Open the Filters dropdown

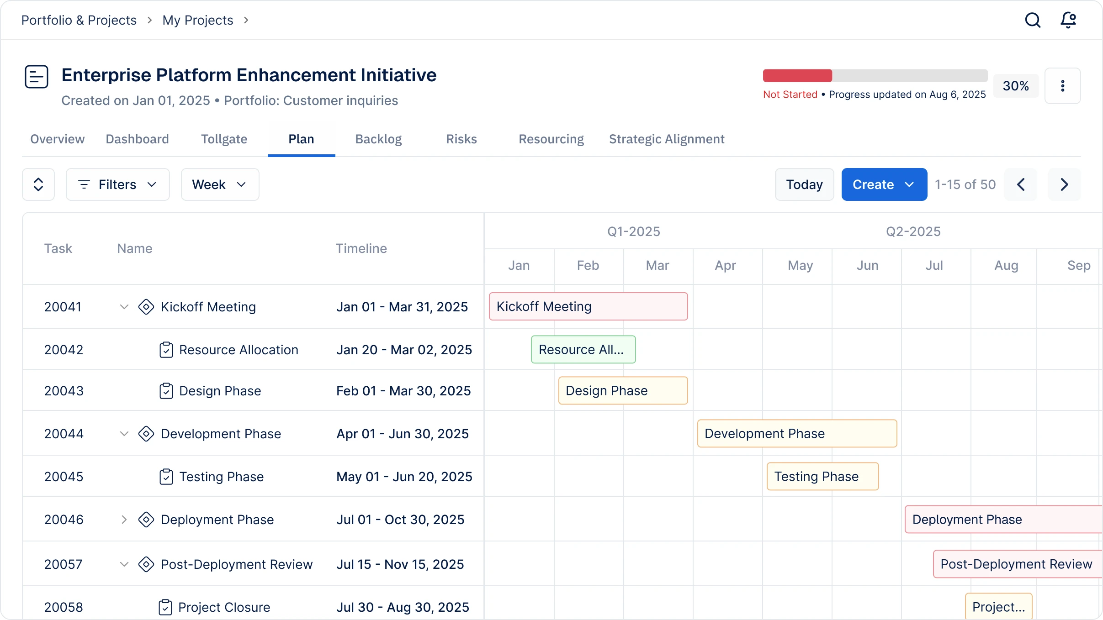coord(118,184)
